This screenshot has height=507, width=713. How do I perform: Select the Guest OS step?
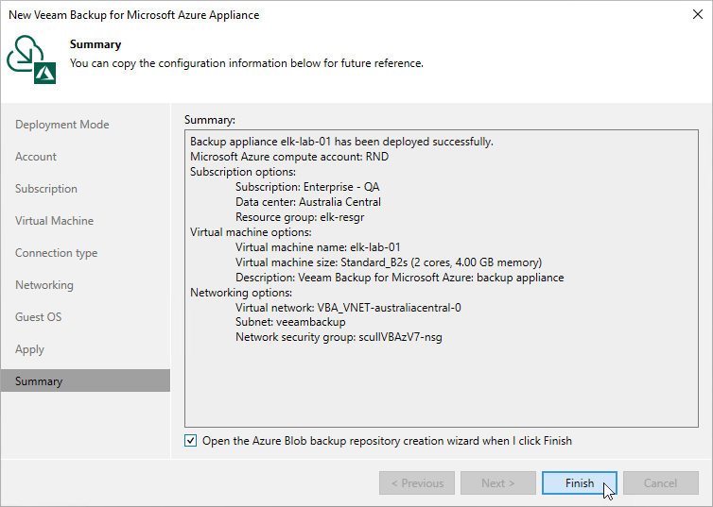(38, 317)
